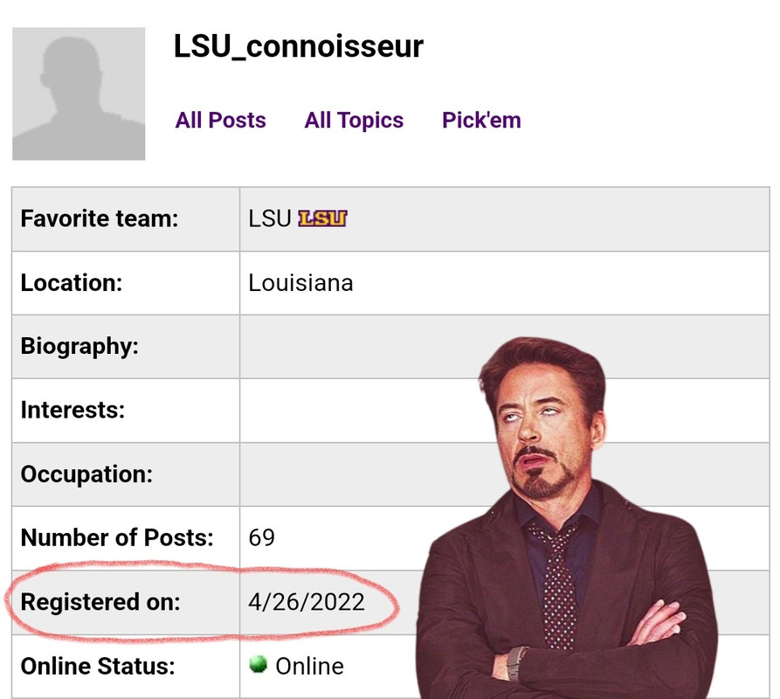Click the Online Status label

(x=98, y=666)
